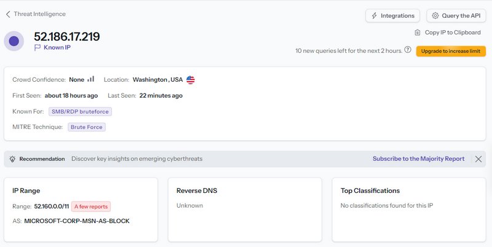Click the USA flag icon
The height and width of the screenshot is (247, 492).
tap(191, 80)
